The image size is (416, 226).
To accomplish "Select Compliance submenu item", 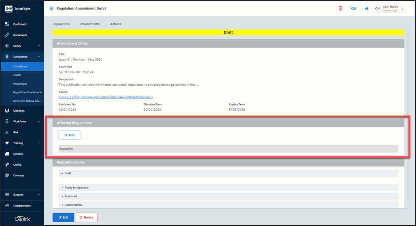I will click(x=22, y=66).
